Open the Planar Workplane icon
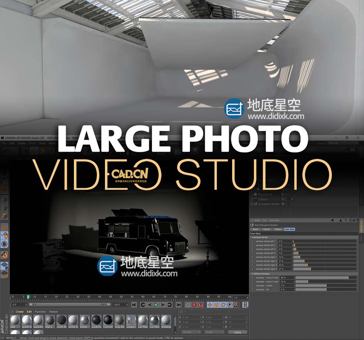 pyautogui.click(x=4, y=275)
